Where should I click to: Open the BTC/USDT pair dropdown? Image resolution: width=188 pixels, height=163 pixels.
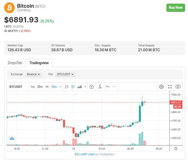click(65, 74)
